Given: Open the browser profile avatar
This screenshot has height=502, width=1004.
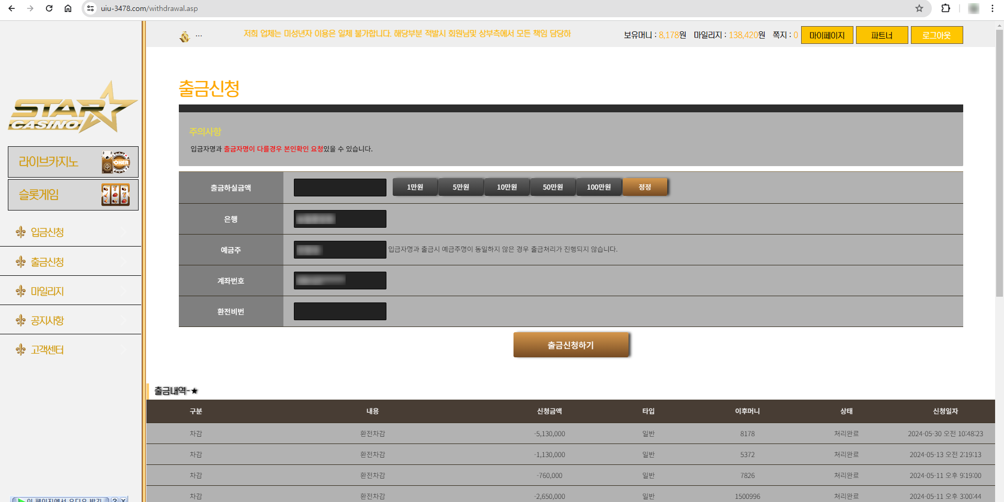Looking at the screenshot, I should 974,8.
